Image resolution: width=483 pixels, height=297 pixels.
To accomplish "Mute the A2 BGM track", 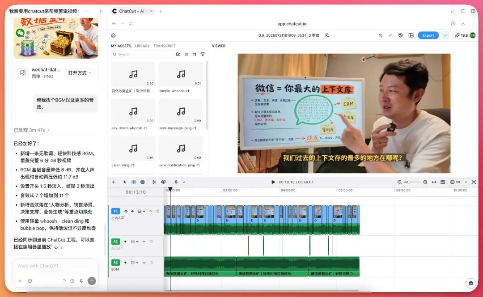I will [126, 263].
